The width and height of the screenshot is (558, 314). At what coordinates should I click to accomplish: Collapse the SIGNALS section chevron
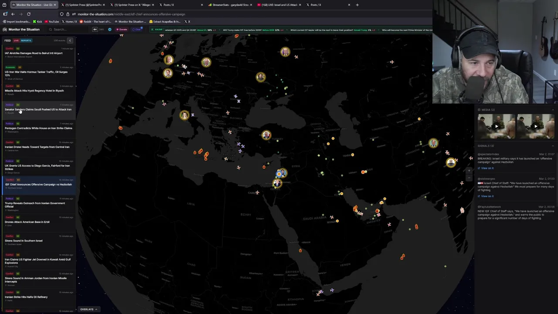click(552, 146)
